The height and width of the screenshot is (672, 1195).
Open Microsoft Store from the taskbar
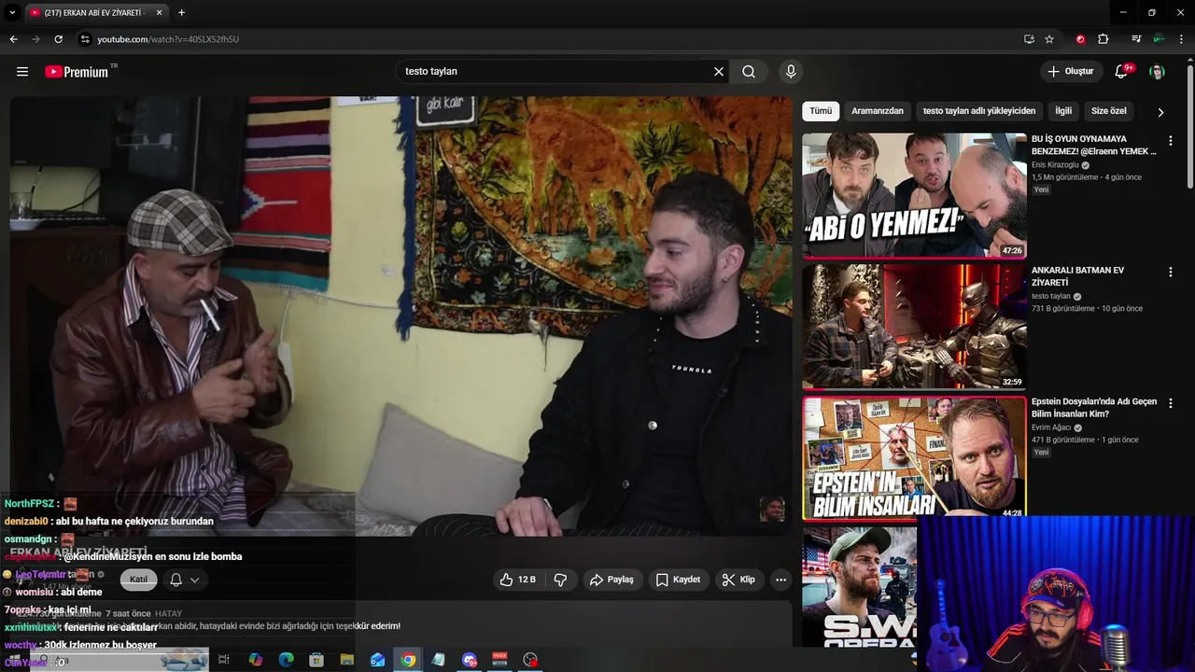(316, 660)
